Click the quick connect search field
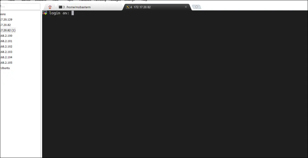The width and height of the screenshot is (308, 158). (20, 6)
